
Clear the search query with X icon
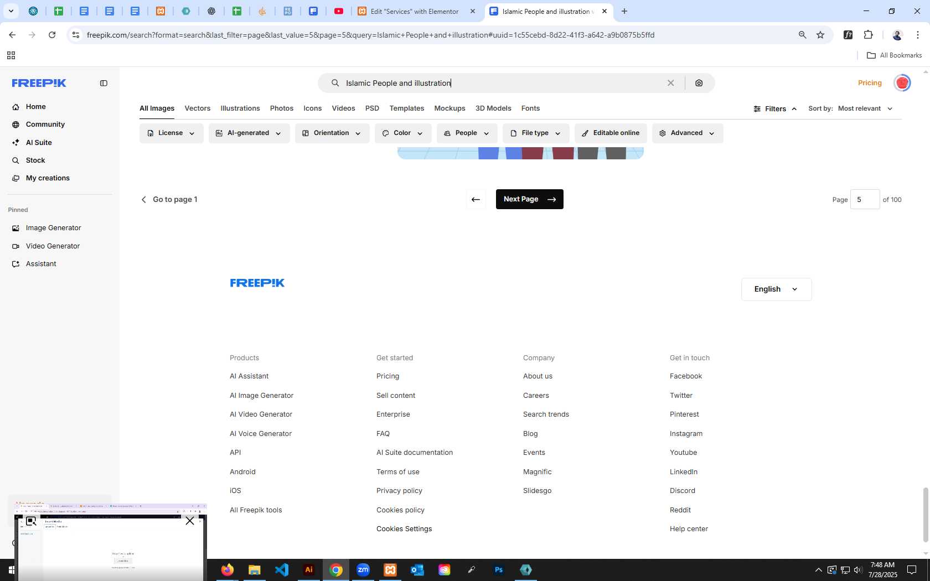pyautogui.click(x=670, y=83)
